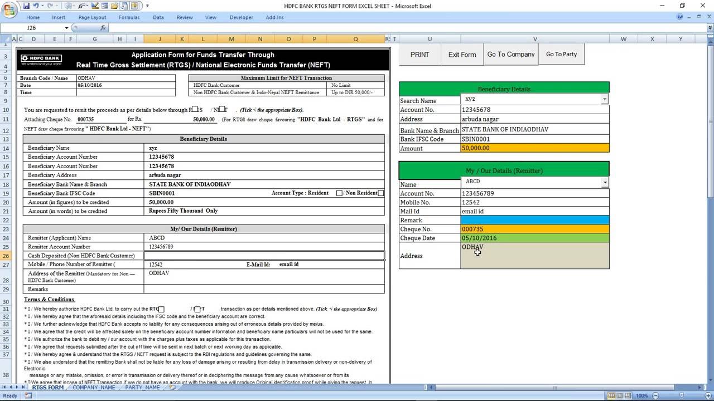Switch to COMPANY_NAME sheet tab
714x401 pixels.
click(x=94, y=388)
